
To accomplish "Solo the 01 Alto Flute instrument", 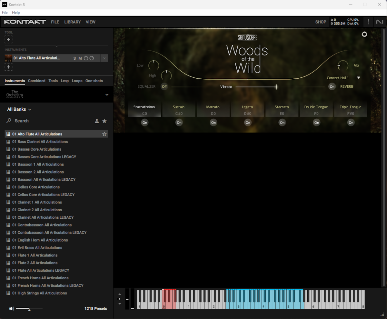I will (75, 58).
